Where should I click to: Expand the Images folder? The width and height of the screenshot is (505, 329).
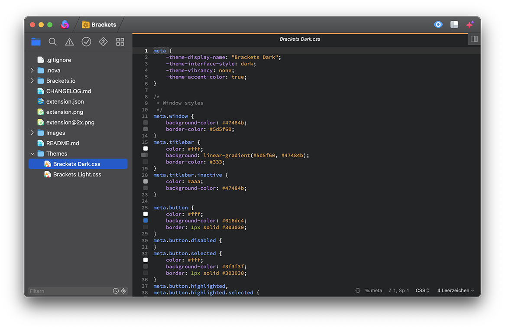tap(32, 133)
